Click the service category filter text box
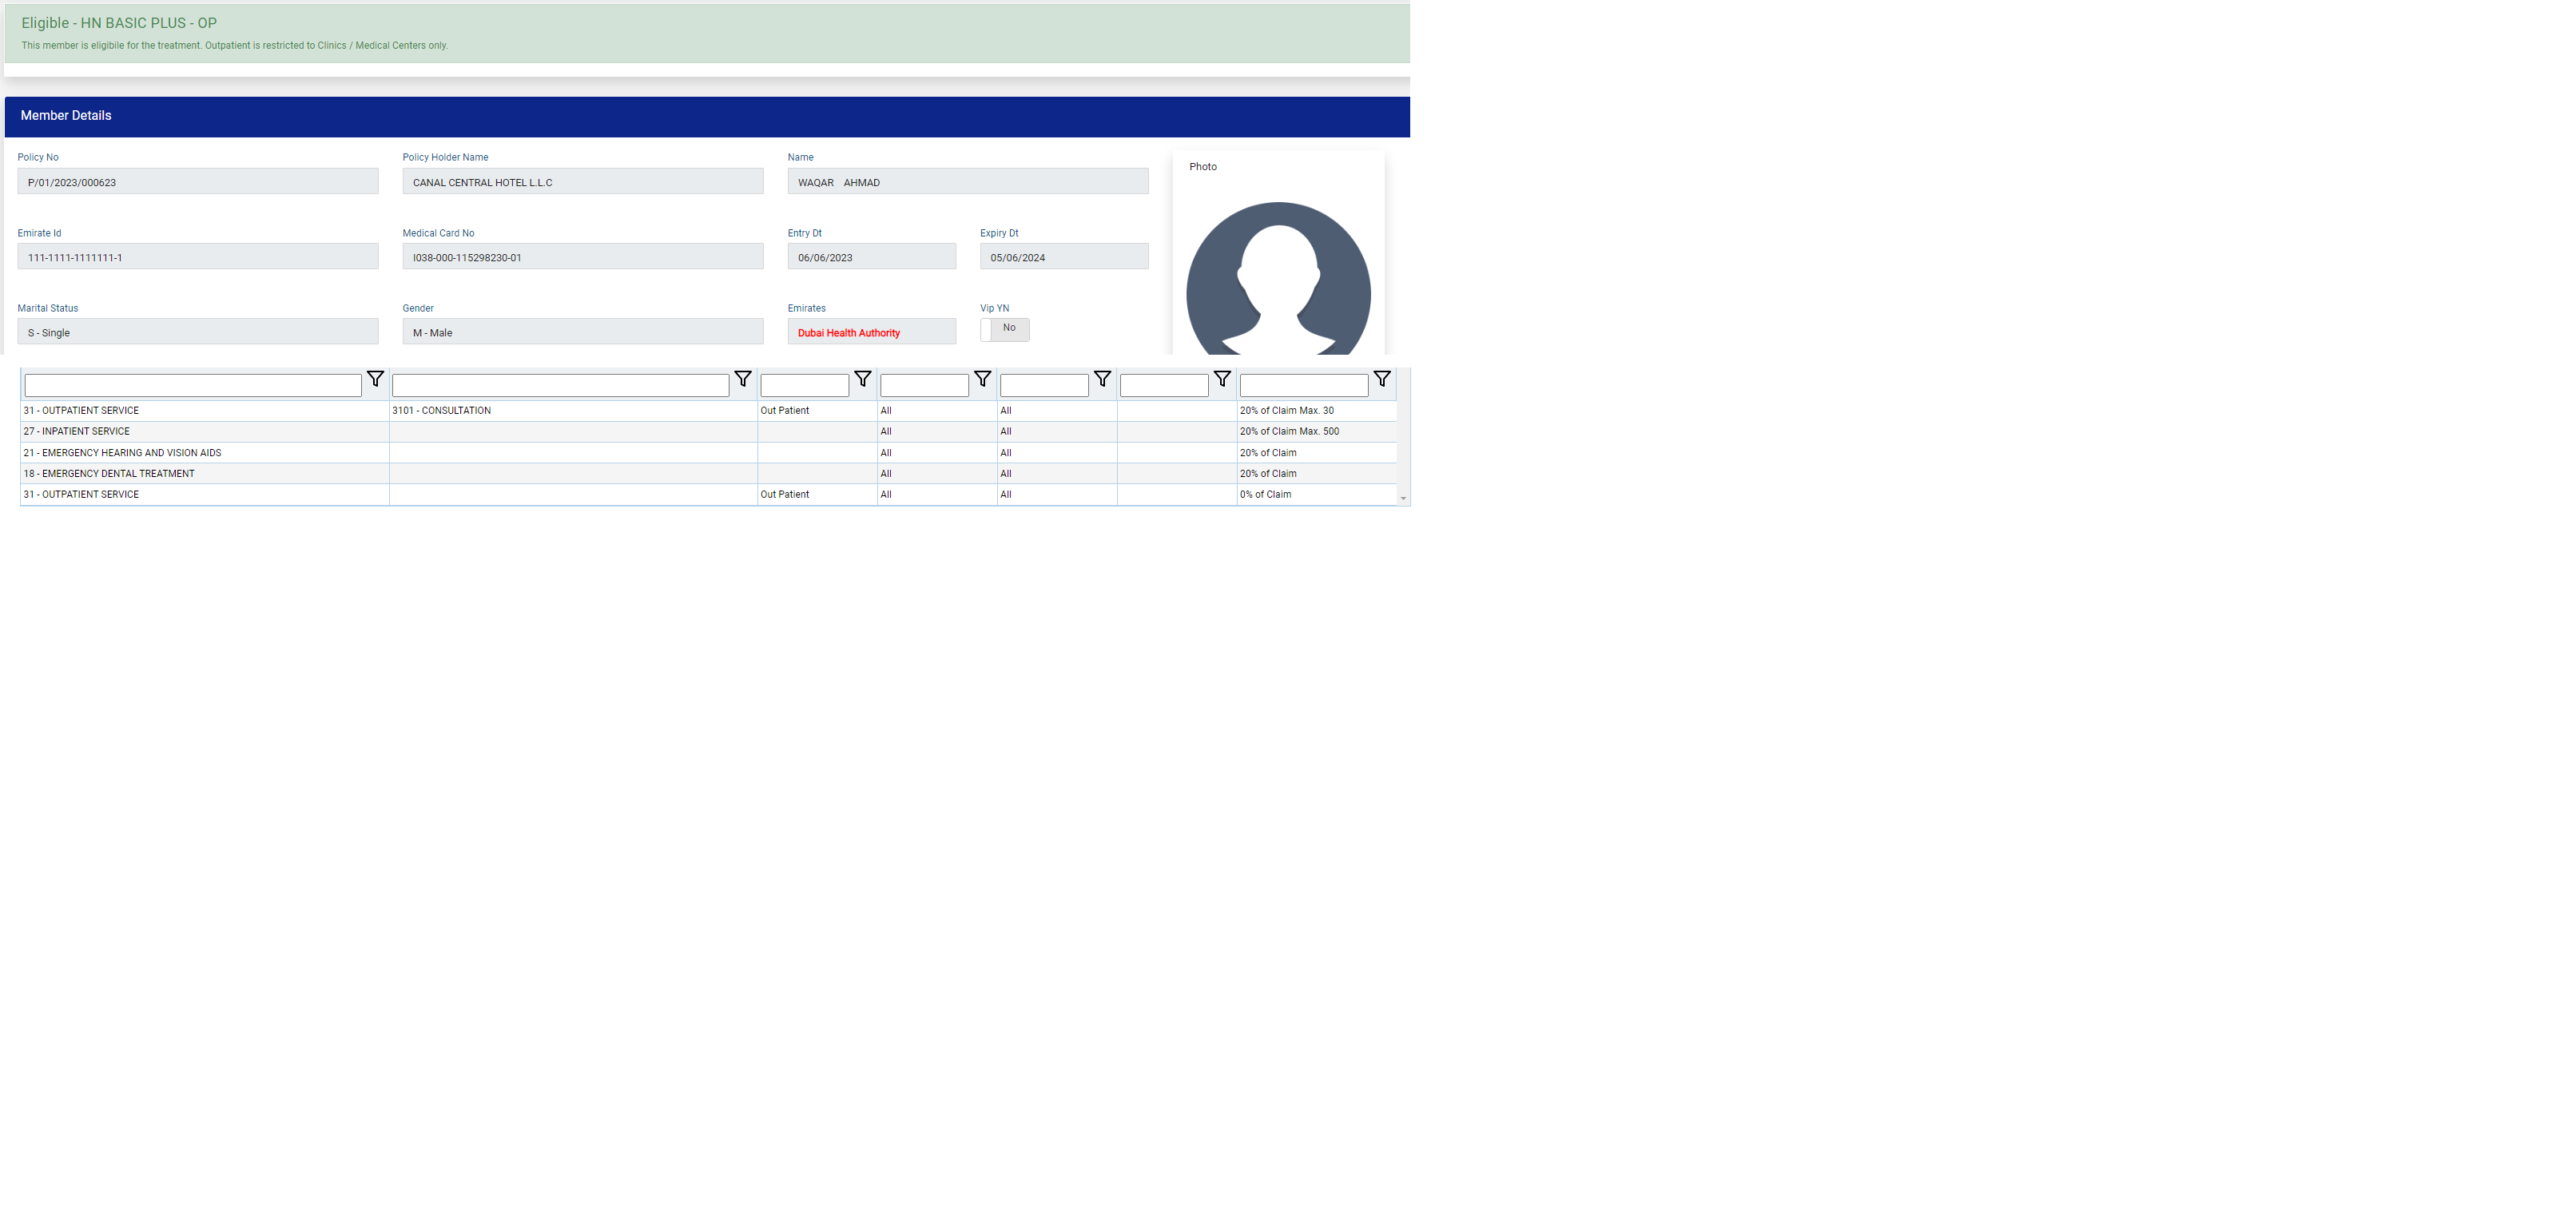The width and height of the screenshot is (2576, 1208). pos(193,385)
